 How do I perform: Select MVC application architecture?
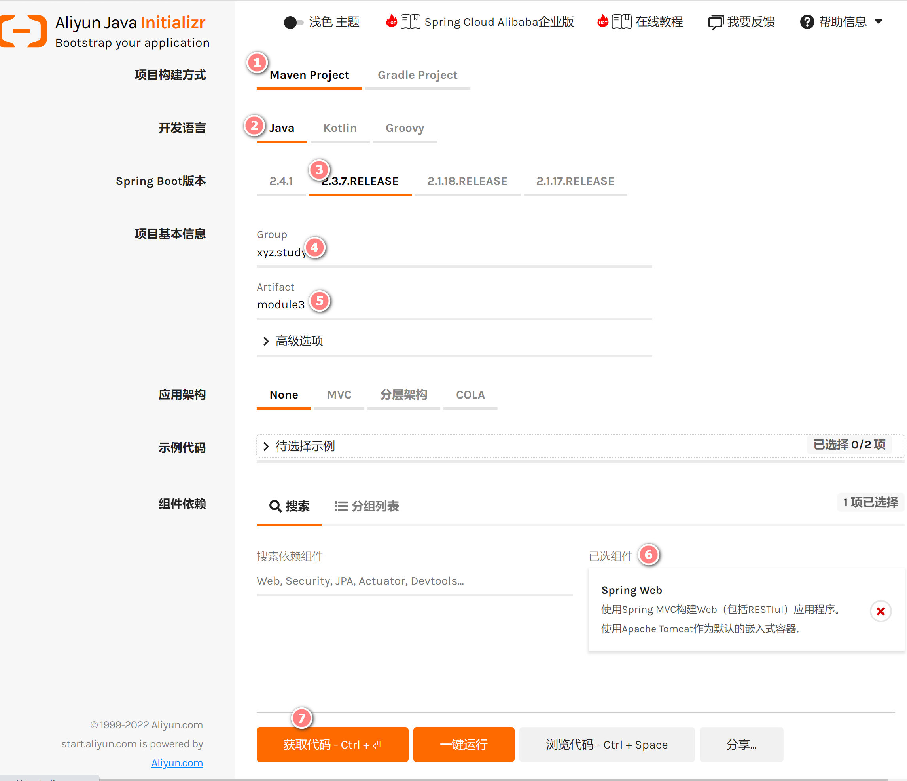click(339, 395)
